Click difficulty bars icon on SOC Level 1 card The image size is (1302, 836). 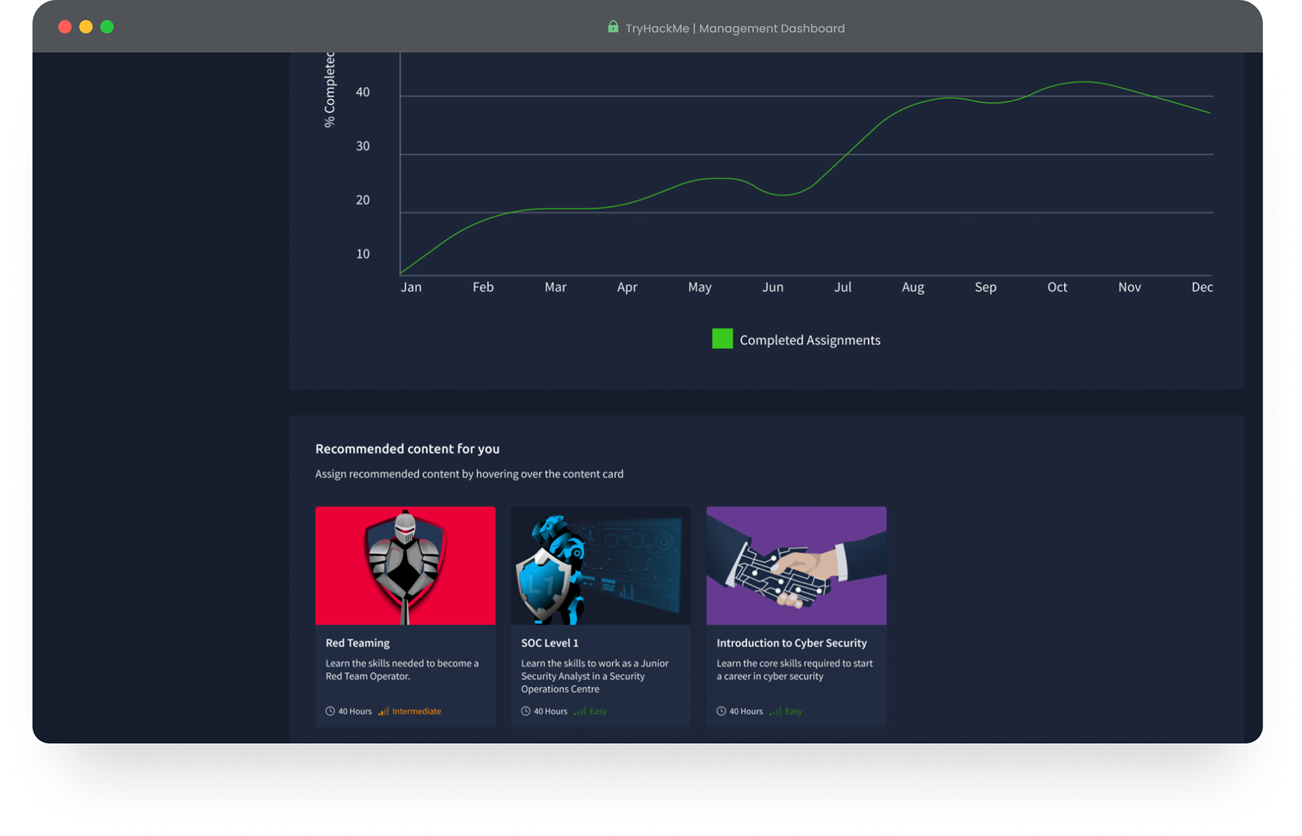click(579, 711)
